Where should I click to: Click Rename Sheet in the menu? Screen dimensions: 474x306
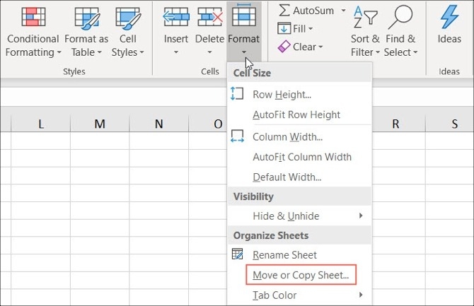284,254
